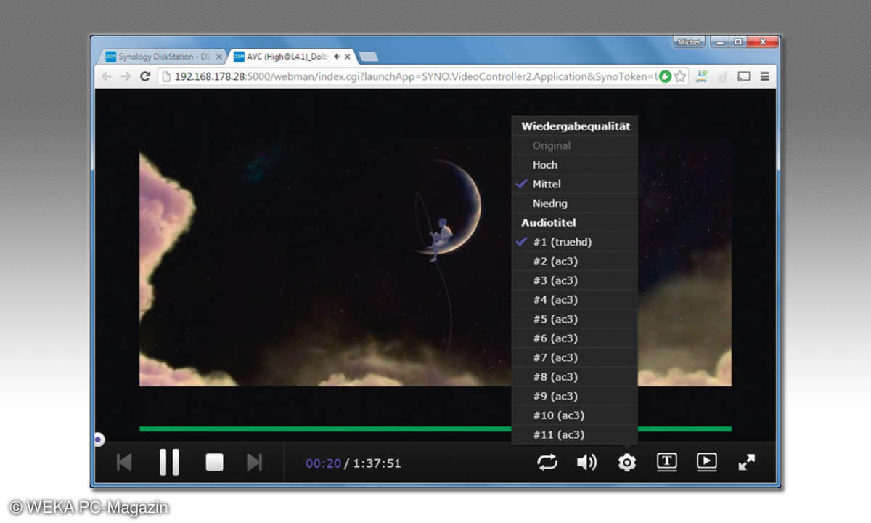
Task: Select audio track #4 (ac3)
Action: 575,299
